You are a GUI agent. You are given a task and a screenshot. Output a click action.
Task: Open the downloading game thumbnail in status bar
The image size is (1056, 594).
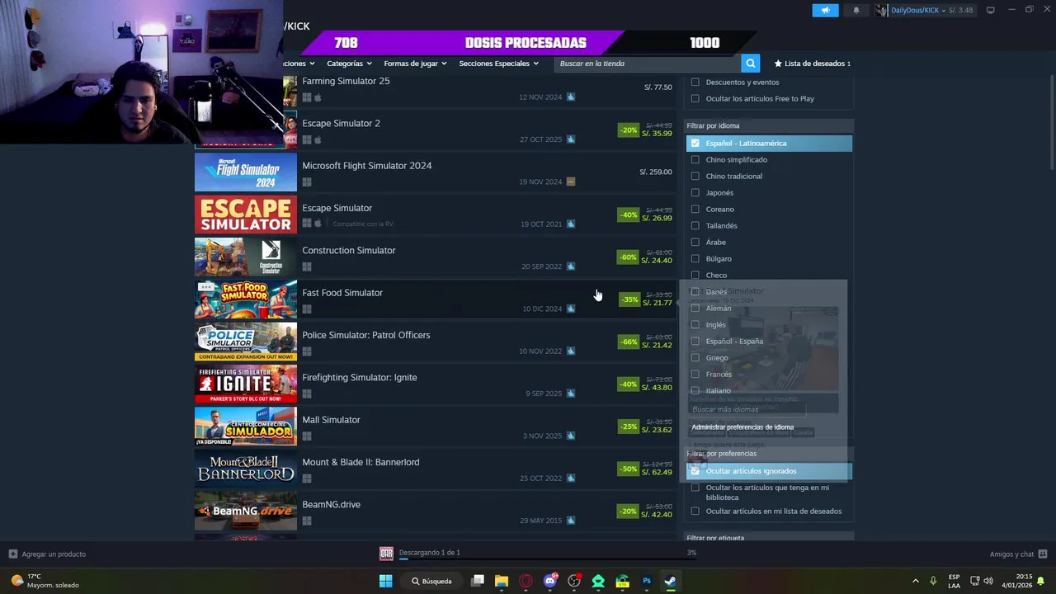[386, 554]
